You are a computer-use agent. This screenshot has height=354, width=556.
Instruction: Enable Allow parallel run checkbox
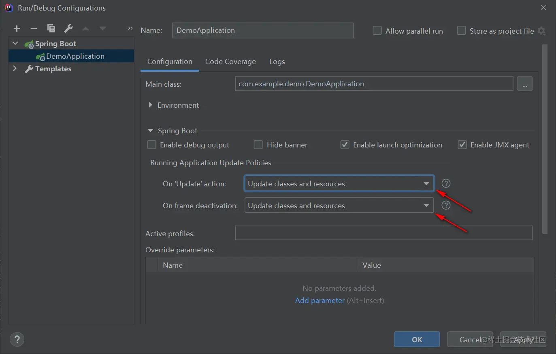(377, 31)
